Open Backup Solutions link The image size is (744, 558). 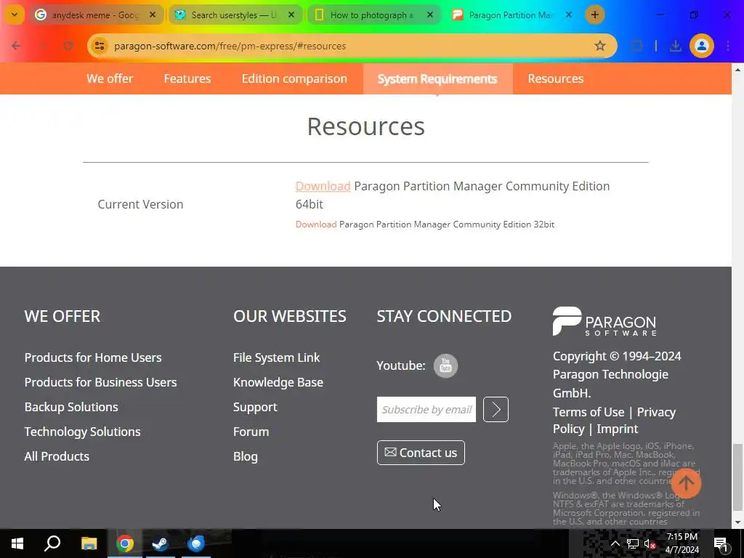(71, 407)
